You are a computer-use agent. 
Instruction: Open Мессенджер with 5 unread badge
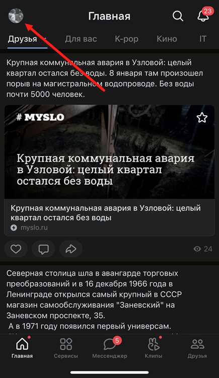point(110,348)
